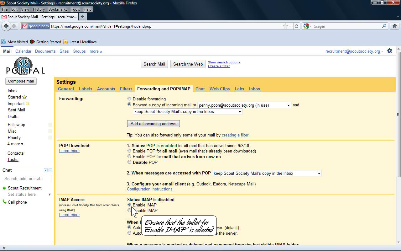Switch to the General settings tab

(66, 89)
